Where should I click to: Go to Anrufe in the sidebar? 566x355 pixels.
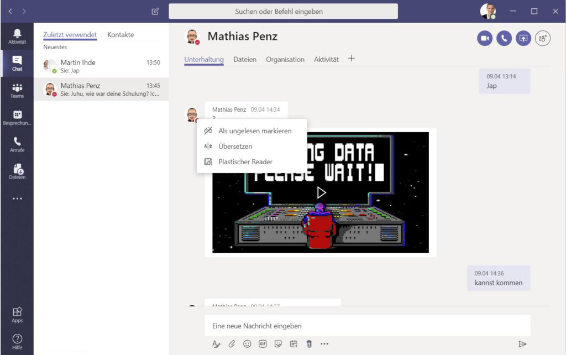point(17,144)
